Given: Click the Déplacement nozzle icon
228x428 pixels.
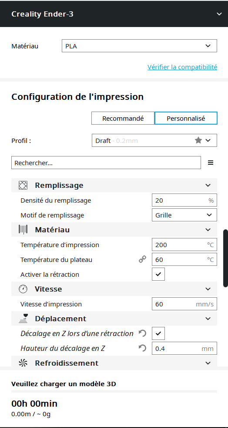Looking at the screenshot, I should 23,319.
